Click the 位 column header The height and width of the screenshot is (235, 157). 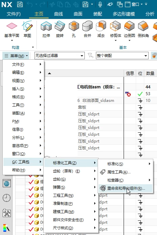point(140,73)
